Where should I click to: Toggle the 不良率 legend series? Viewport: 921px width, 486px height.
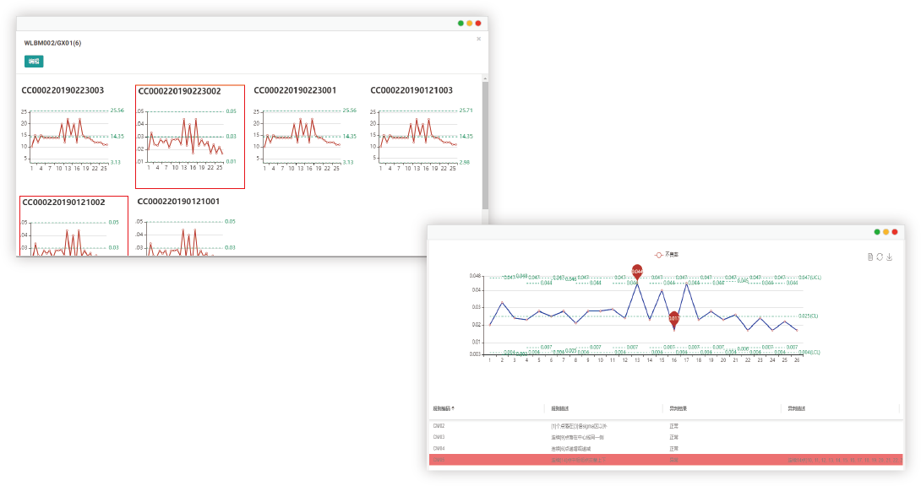coord(667,253)
